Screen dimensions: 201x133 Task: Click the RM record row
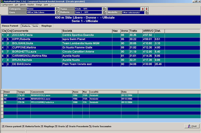102,95
